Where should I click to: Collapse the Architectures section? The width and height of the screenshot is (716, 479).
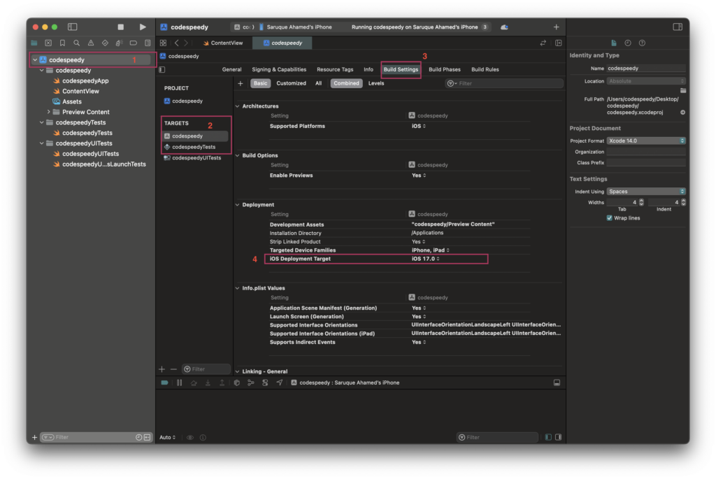point(238,106)
